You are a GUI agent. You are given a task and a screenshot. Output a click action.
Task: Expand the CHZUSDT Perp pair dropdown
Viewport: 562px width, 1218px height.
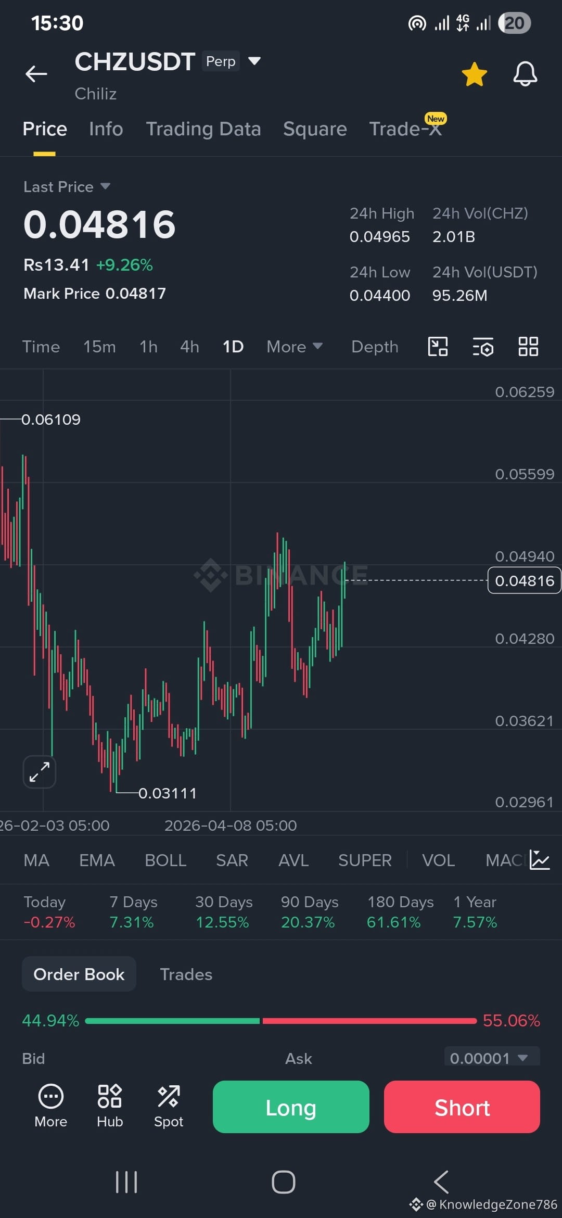pyautogui.click(x=254, y=61)
